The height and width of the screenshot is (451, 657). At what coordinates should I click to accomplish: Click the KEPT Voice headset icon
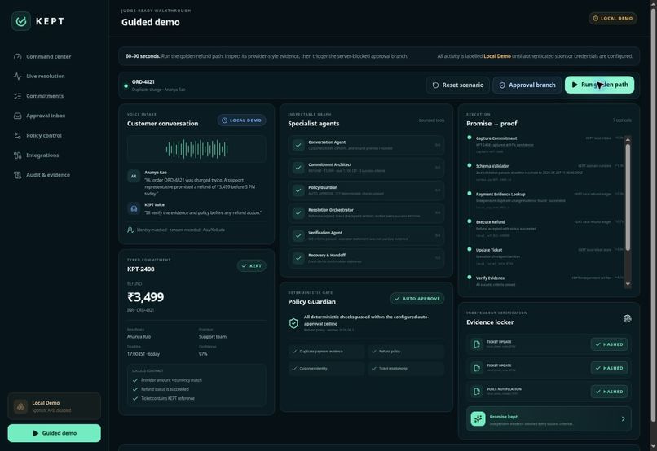pos(134,208)
